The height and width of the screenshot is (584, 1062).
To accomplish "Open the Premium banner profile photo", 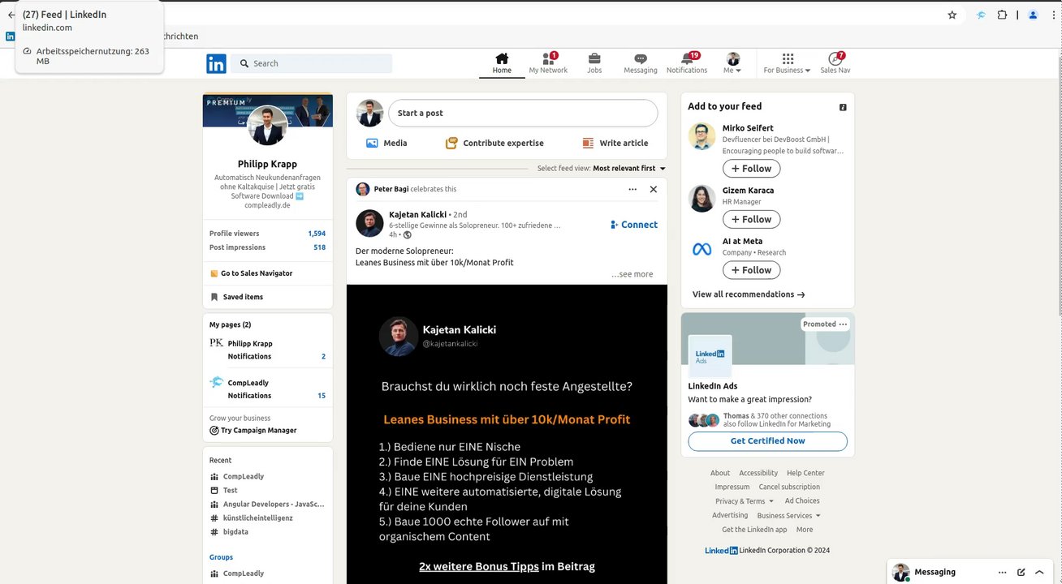I will 267,126.
